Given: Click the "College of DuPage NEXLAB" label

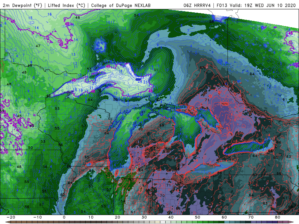Looking at the screenshot, I should click(x=121, y=5).
